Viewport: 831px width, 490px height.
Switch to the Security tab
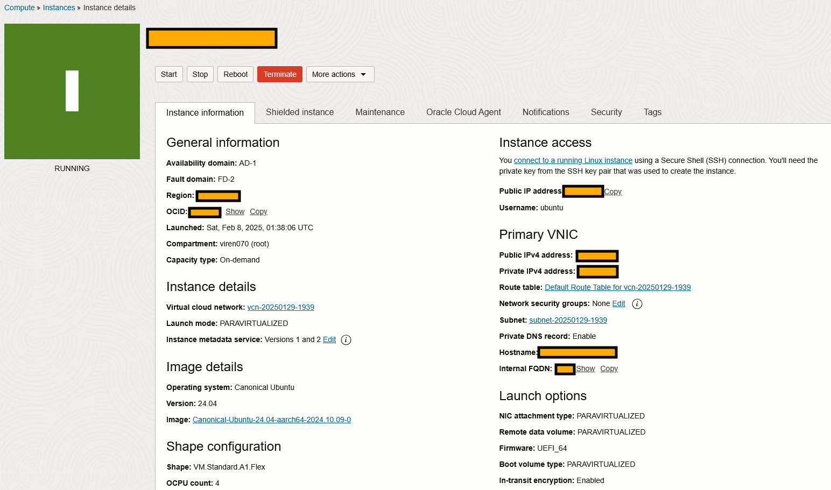pyautogui.click(x=607, y=112)
